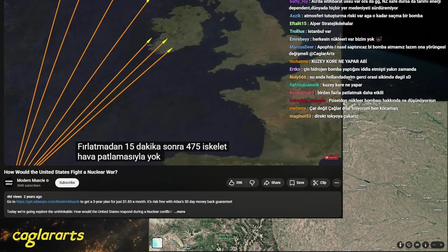Screen dimensions: 448x252
Task: Save the video to a playlist
Action: click(297, 183)
